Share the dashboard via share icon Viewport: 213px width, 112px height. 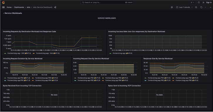pos(55,7)
